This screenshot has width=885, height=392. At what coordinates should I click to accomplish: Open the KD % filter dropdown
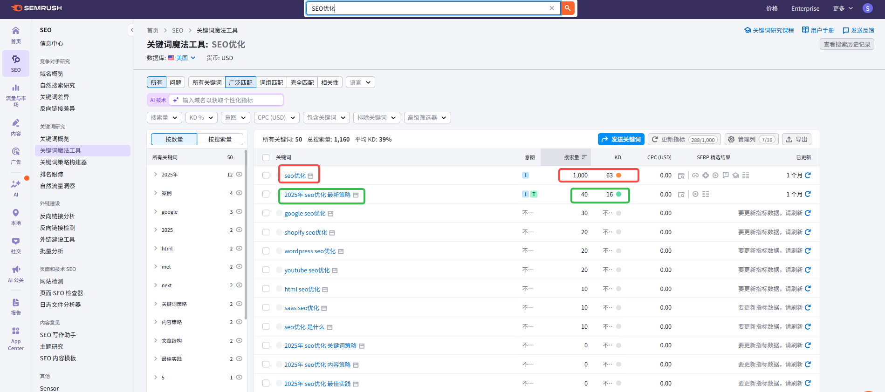(201, 118)
